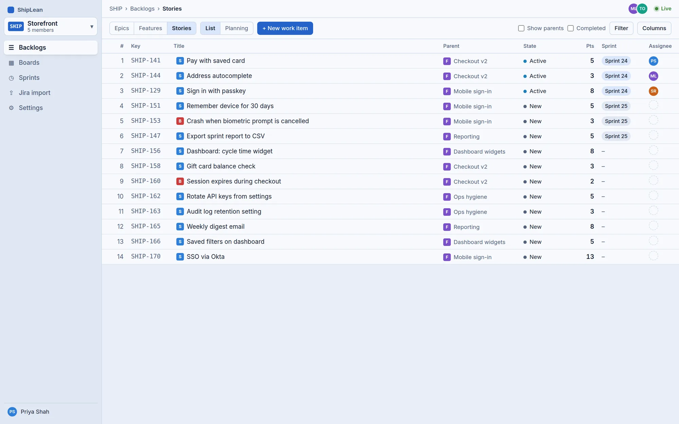Image resolution: width=679 pixels, height=424 pixels.
Task: Select the Stories tab
Action: [181, 28]
